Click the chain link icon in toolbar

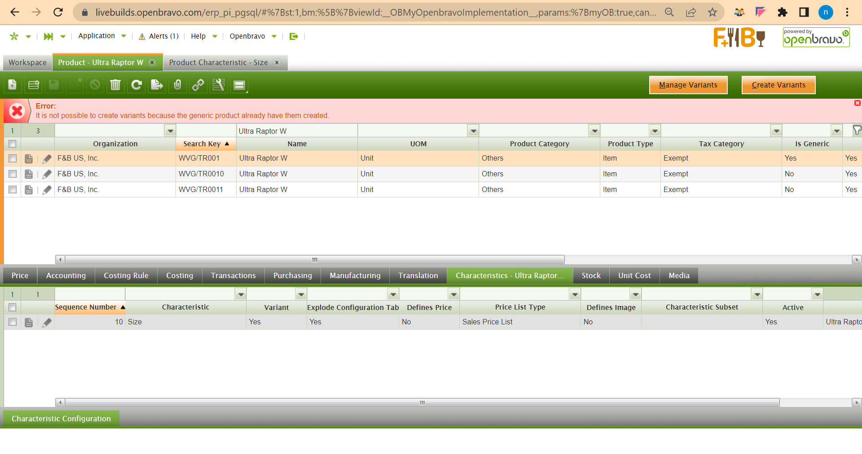[198, 85]
